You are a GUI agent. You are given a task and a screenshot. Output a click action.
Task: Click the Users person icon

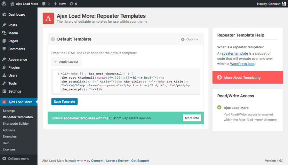4,75
